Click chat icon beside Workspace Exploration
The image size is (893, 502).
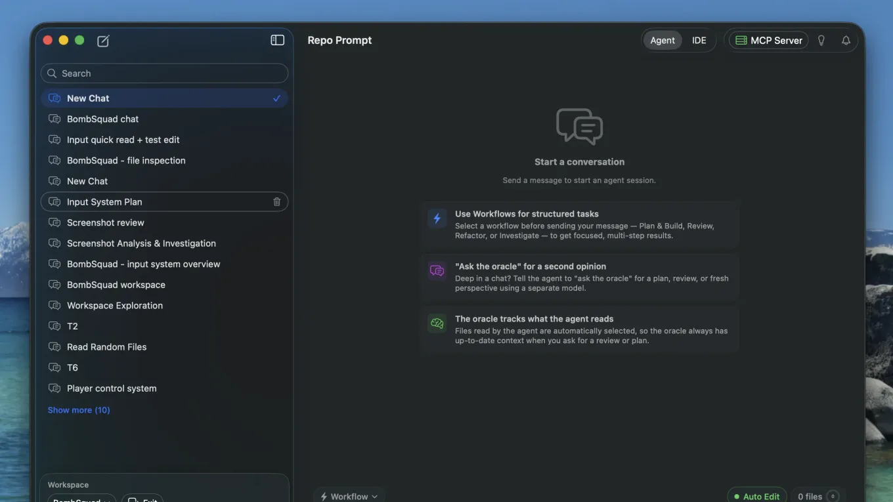click(x=54, y=305)
